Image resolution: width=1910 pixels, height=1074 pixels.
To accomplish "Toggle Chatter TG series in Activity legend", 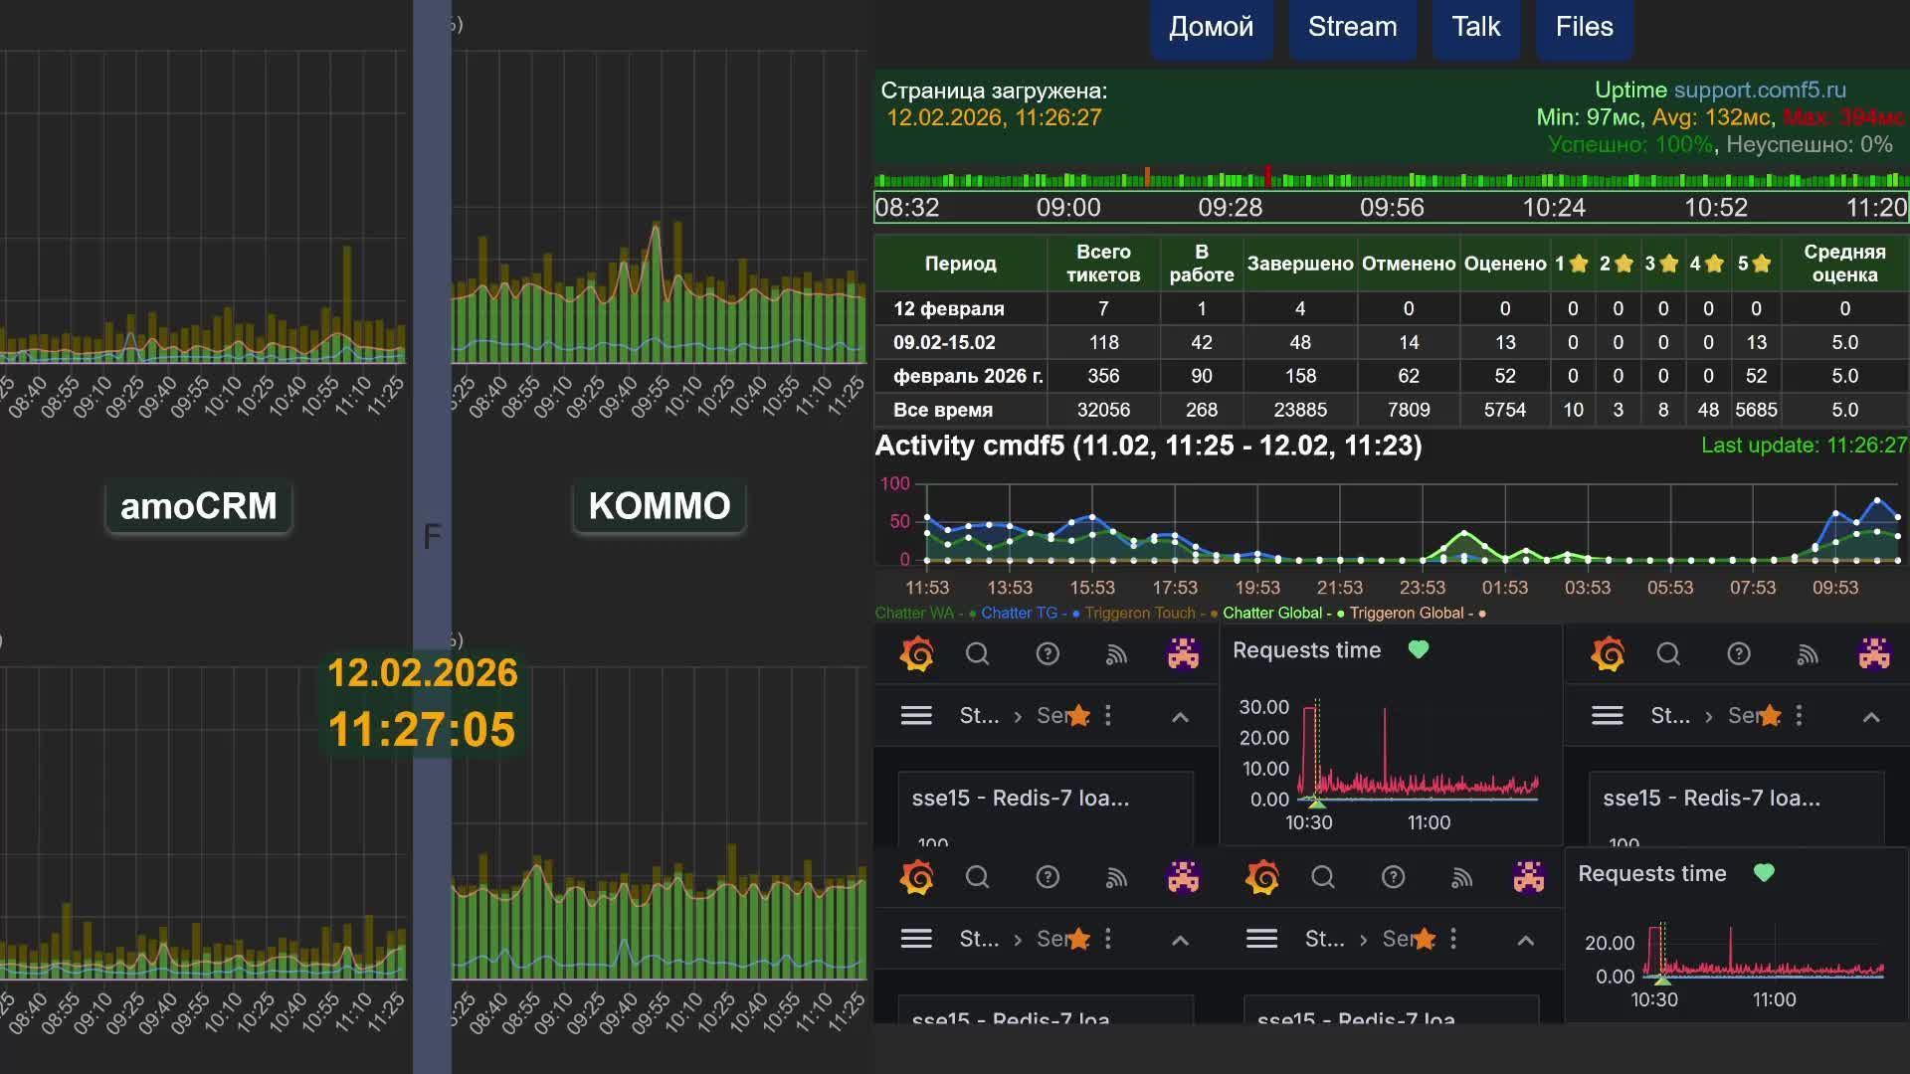I will (x=1019, y=614).
